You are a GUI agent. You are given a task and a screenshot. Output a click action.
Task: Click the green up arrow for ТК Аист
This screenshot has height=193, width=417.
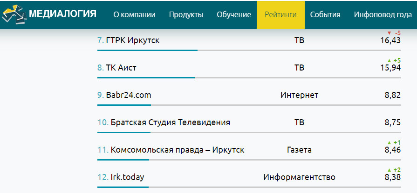pyautogui.click(x=390, y=61)
